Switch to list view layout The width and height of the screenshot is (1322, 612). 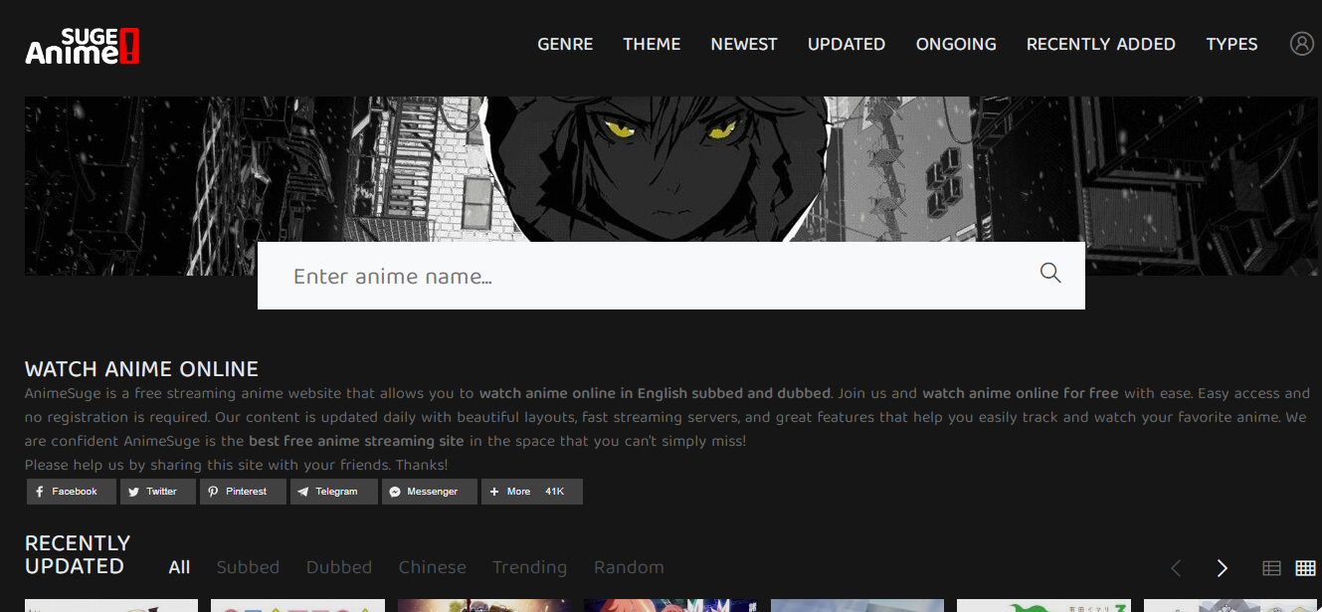(1271, 568)
